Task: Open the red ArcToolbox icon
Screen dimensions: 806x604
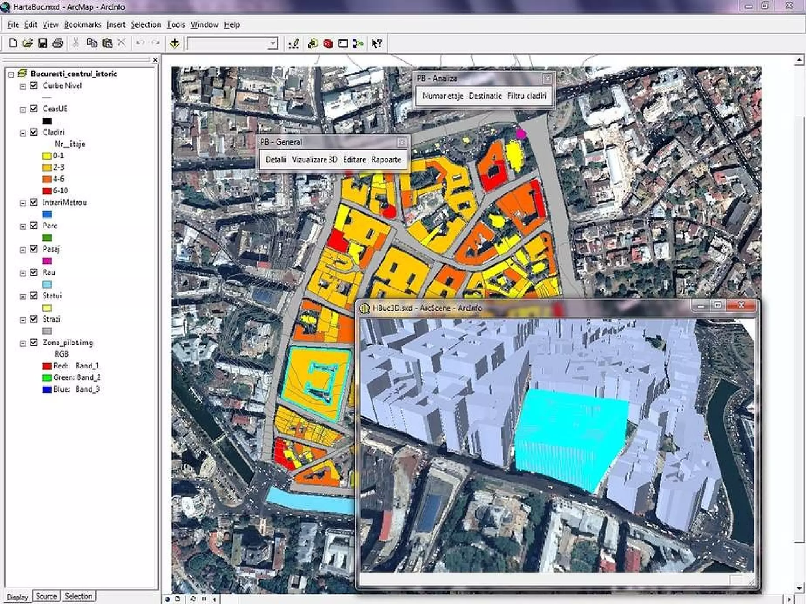Action: [328, 43]
